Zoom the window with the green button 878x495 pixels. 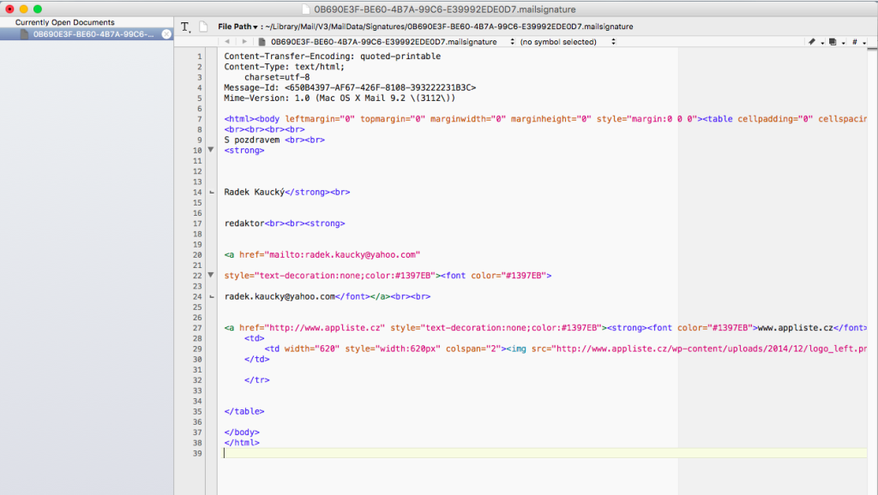pos(38,9)
